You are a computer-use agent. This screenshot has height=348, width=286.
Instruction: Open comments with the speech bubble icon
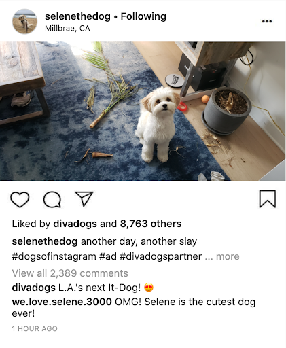pyautogui.click(x=52, y=200)
